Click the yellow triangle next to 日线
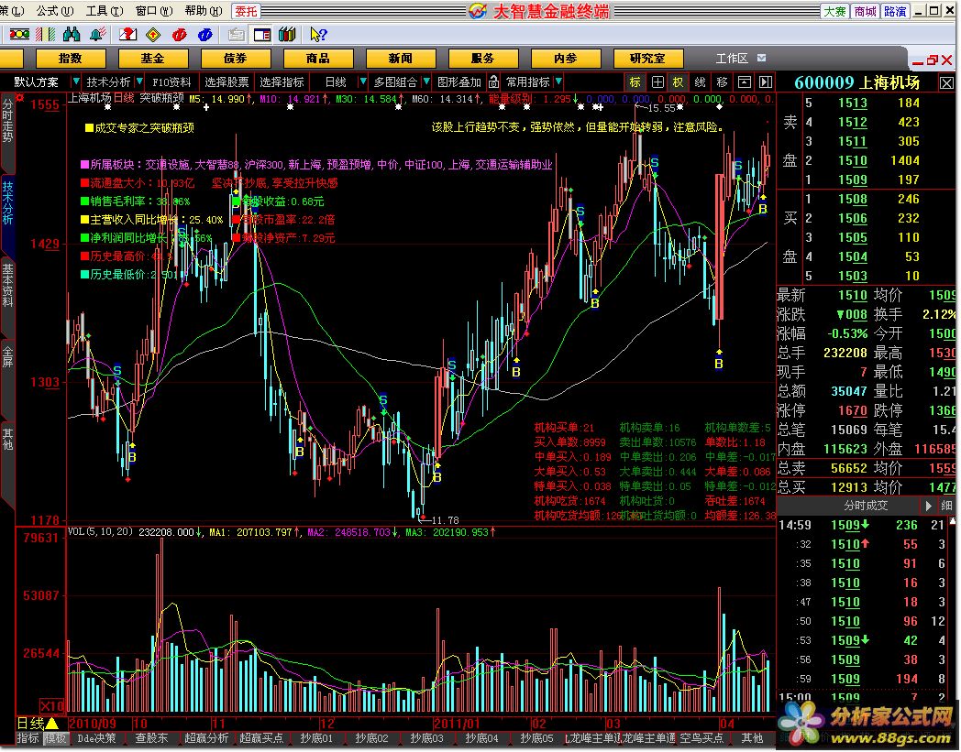961x752 pixels. click(x=52, y=724)
